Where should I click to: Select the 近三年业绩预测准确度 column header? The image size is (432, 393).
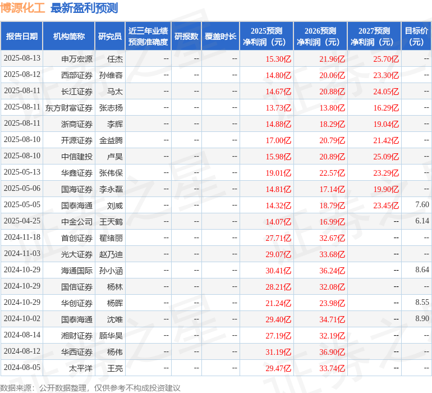click(x=148, y=36)
